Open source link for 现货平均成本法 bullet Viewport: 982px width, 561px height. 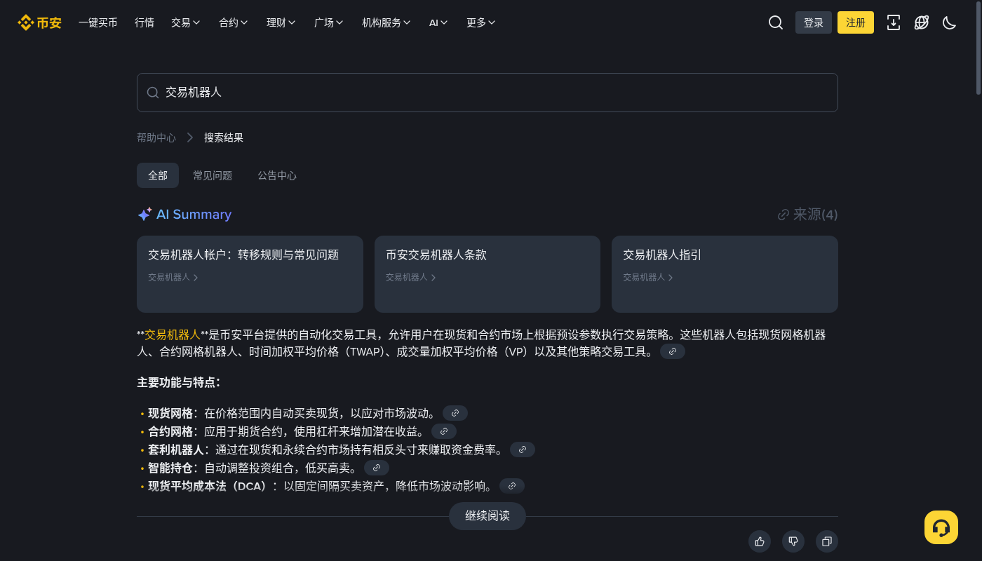click(512, 486)
